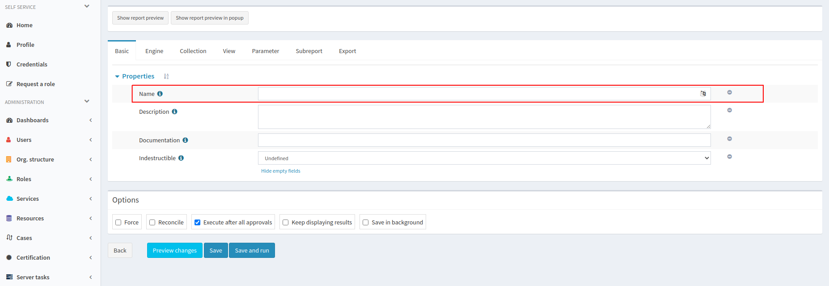
Task: Click the info icon next to Description
Action: 174,112
